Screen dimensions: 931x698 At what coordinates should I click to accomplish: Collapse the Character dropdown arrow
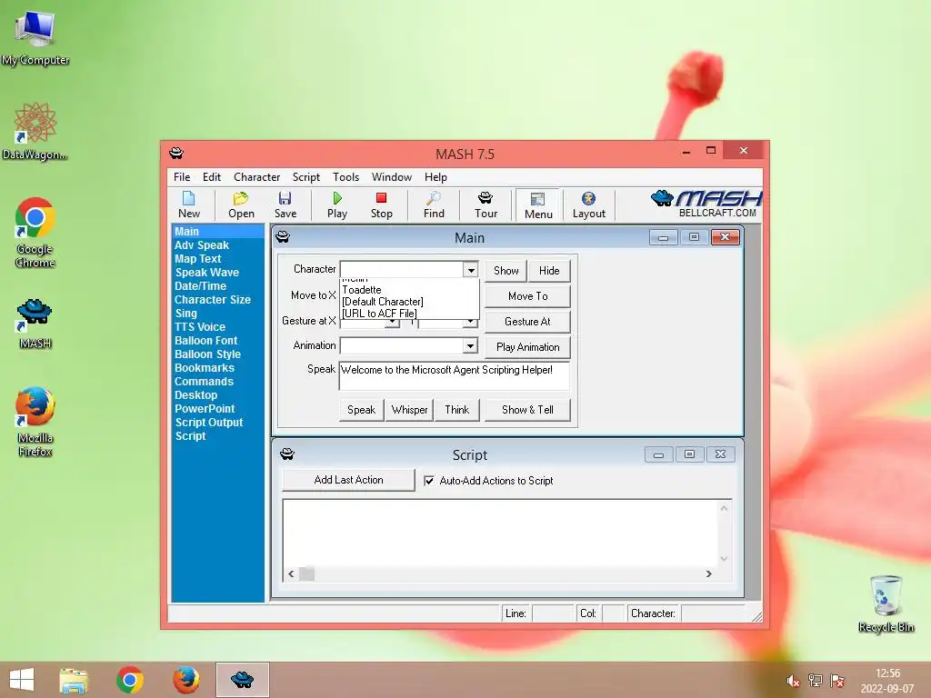click(470, 270)
